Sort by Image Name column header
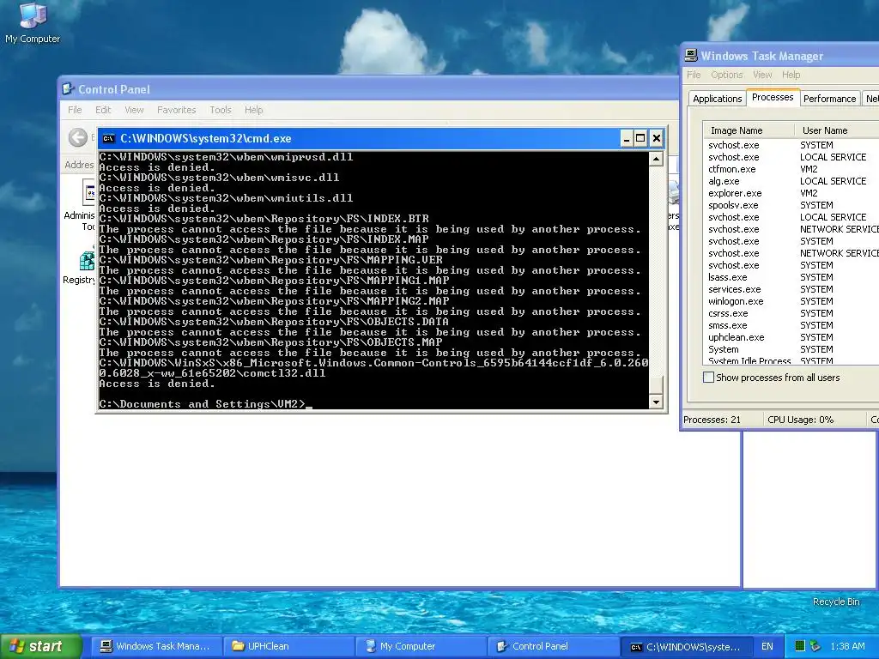The image size is (879, 659). (x=749, y=130)
